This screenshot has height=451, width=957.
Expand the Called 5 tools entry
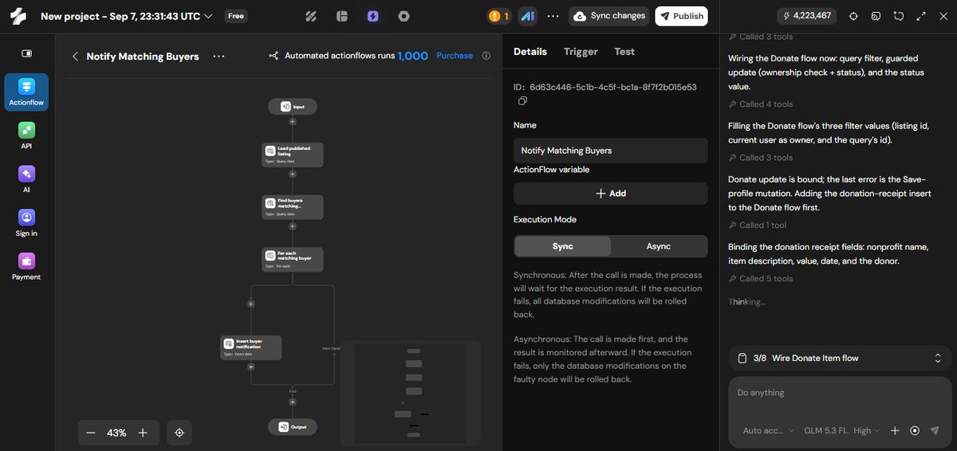(761, 279)
